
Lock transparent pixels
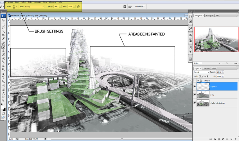tap(200, 76)
